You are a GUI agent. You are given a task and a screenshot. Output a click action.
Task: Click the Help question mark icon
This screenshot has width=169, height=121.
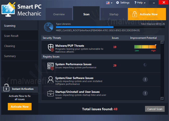(135, 3)
